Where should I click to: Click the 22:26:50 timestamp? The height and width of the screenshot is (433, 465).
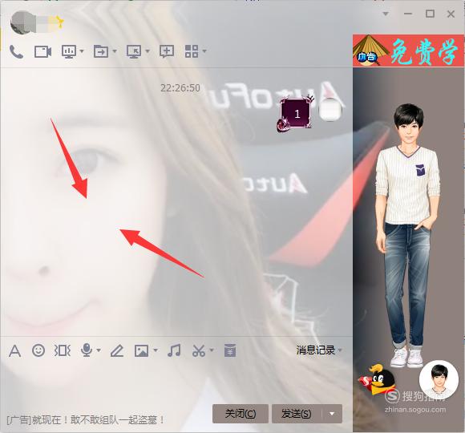[180, 88]
